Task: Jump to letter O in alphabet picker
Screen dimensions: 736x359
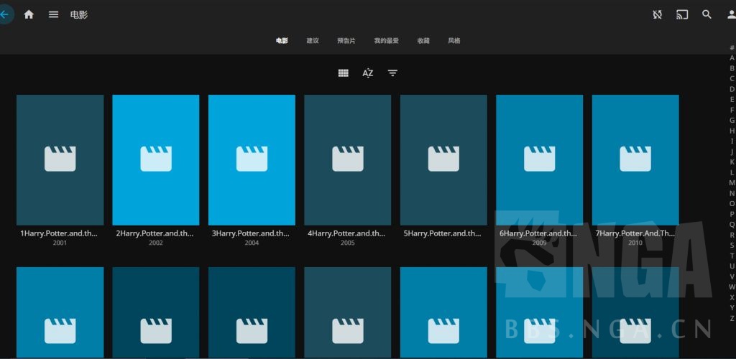Action: point(732,203)
